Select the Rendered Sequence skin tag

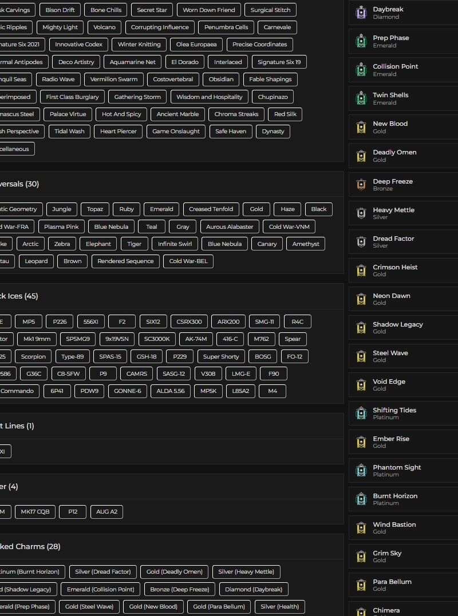coord(125,261)
